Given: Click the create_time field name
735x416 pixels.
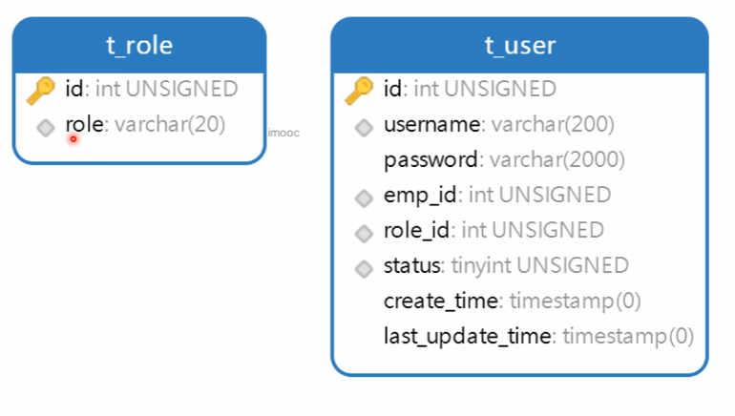Looking at the screenshot, I should coord(441,302).
